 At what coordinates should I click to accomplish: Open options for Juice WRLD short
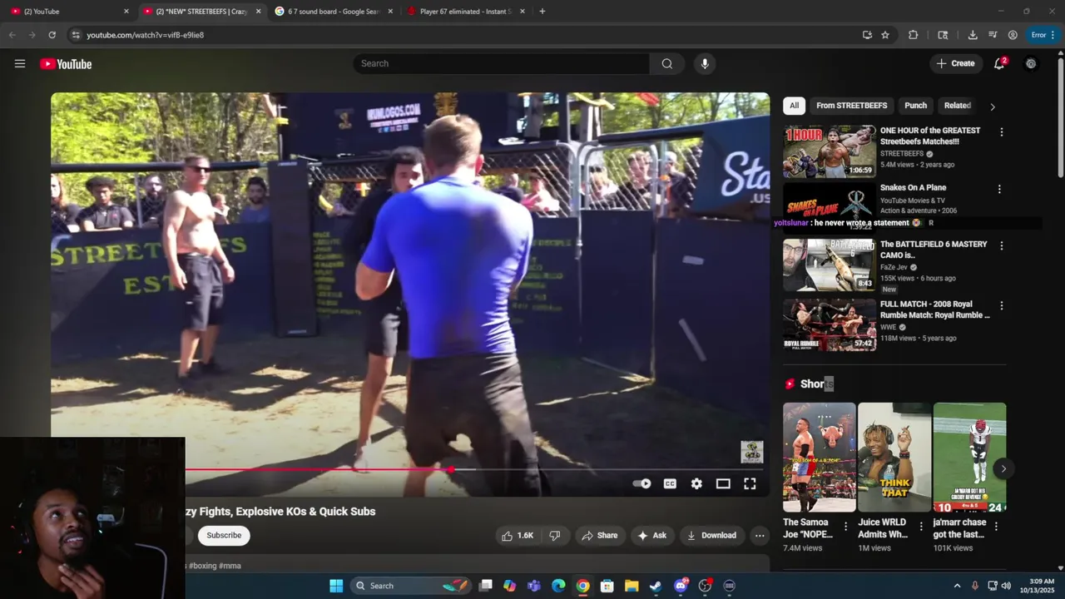pyautogui.click(x=921, y=527)
